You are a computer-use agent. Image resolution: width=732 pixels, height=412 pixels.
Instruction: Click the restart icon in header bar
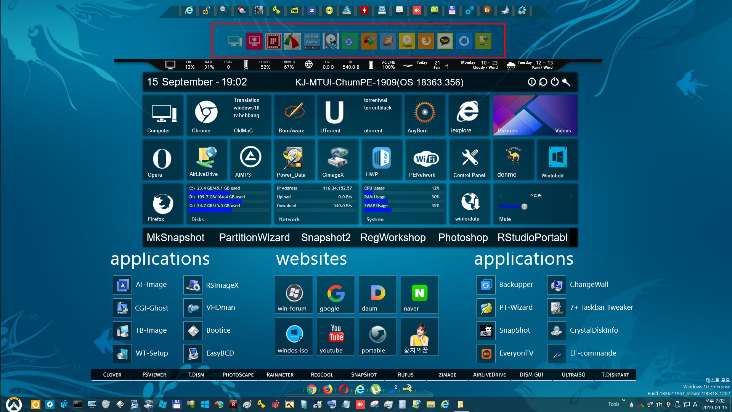543,82
